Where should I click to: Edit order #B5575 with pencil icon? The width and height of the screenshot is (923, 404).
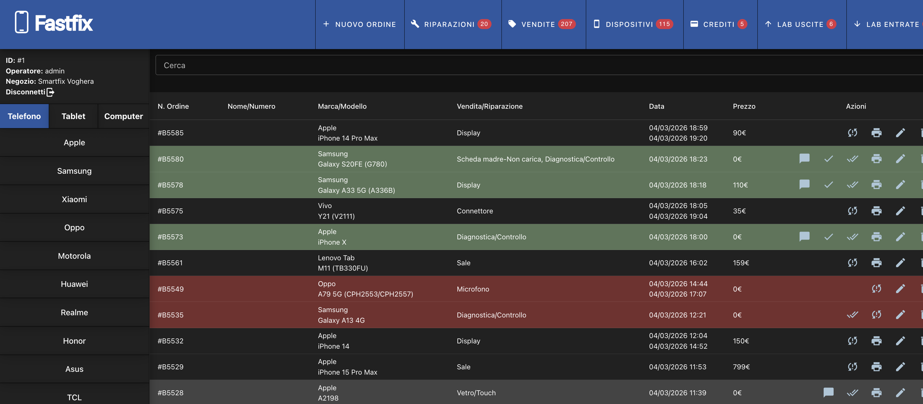click(x=900, y=211)
